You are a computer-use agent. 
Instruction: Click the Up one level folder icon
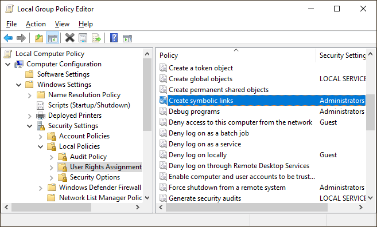[38, 38]
